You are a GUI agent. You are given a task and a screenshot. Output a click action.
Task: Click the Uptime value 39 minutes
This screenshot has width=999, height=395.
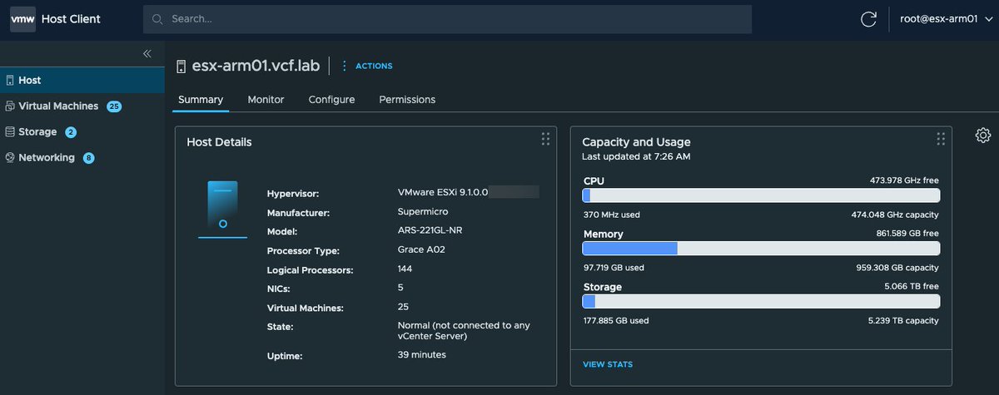[422, 355]
